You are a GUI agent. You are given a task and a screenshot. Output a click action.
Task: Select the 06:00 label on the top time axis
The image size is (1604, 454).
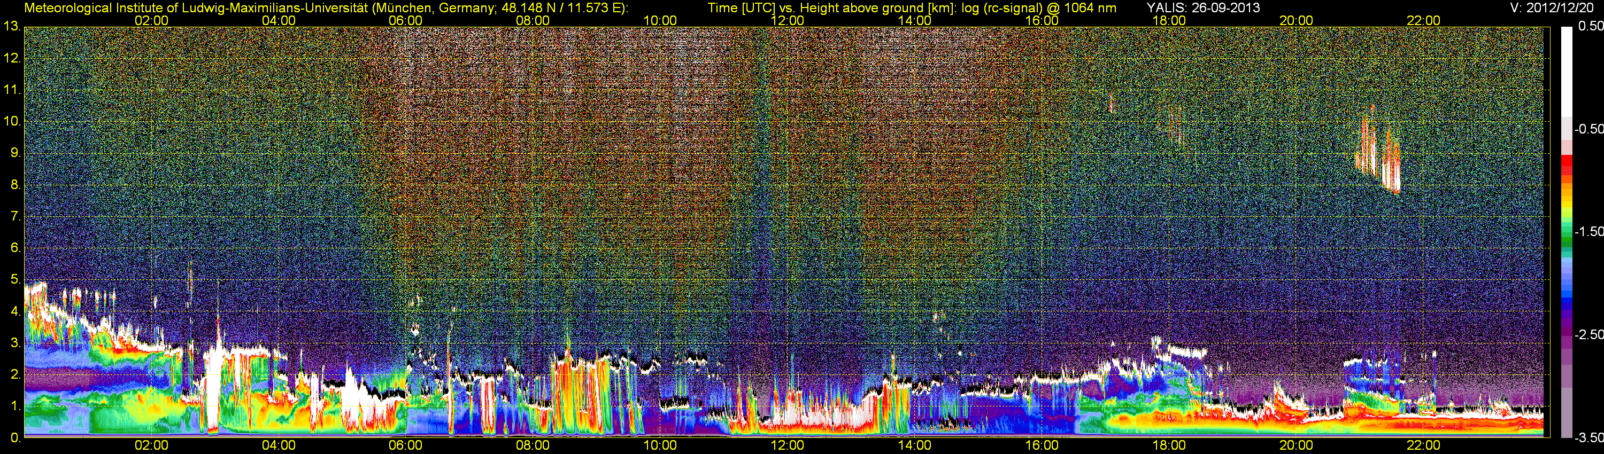[405, 20]
